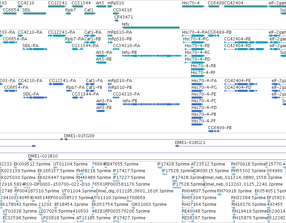Select the CG12241 gene glyph
Screen dimensions: 286x223
pyautogui.click(x=57, y=6)
